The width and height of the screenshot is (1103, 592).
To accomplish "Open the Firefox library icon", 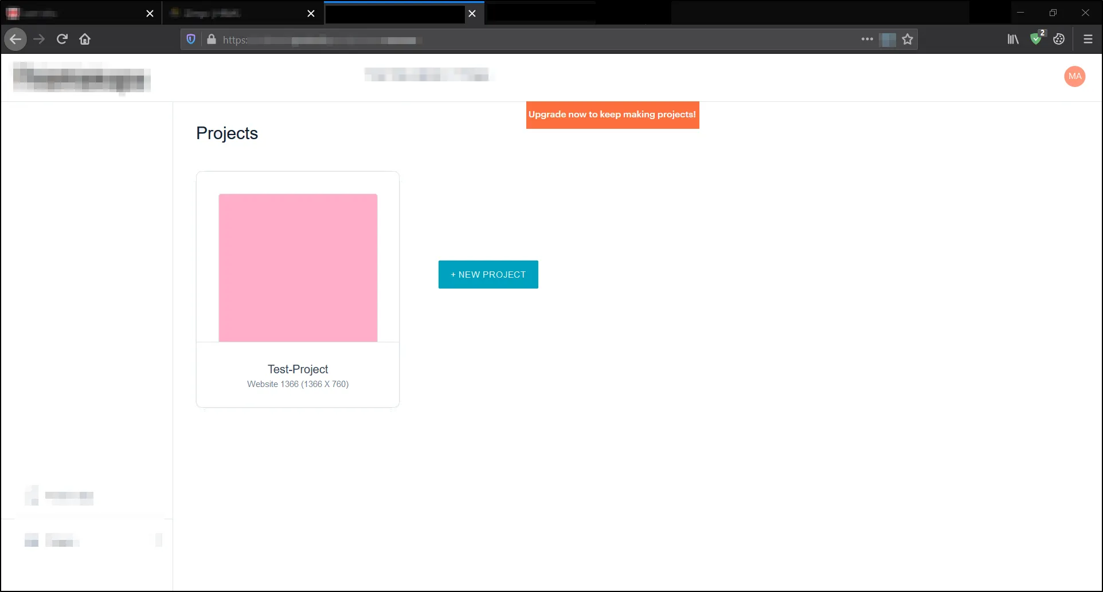I will (1013, 40).
